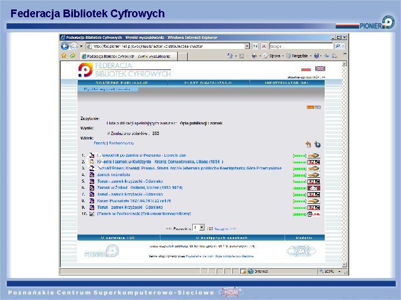Switch language with the British flag
This screenshot has width=401, height=300.
coord(320,68)
